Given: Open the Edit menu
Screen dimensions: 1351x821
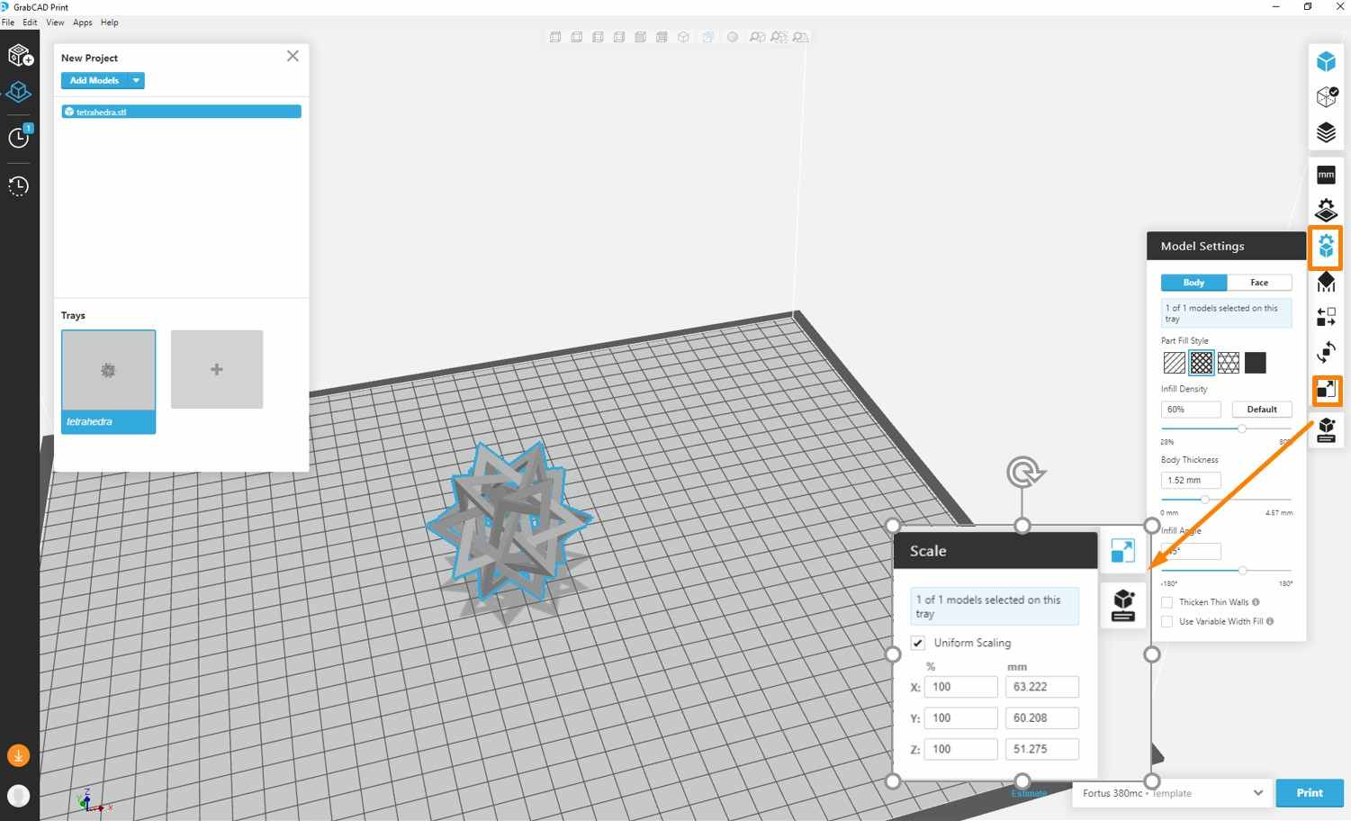Looking at the screenshot, I should (30, 23).
